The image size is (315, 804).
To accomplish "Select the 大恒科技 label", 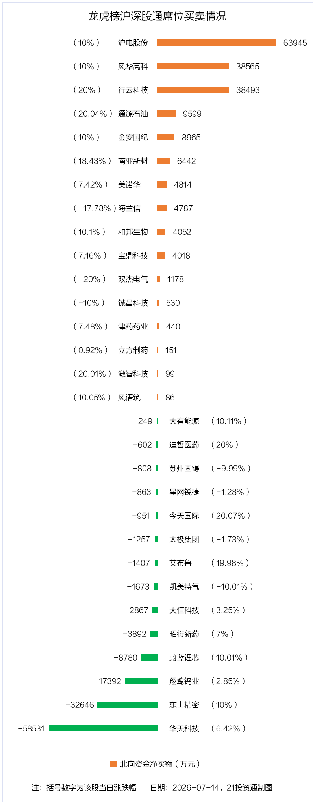I will (184, 610).
